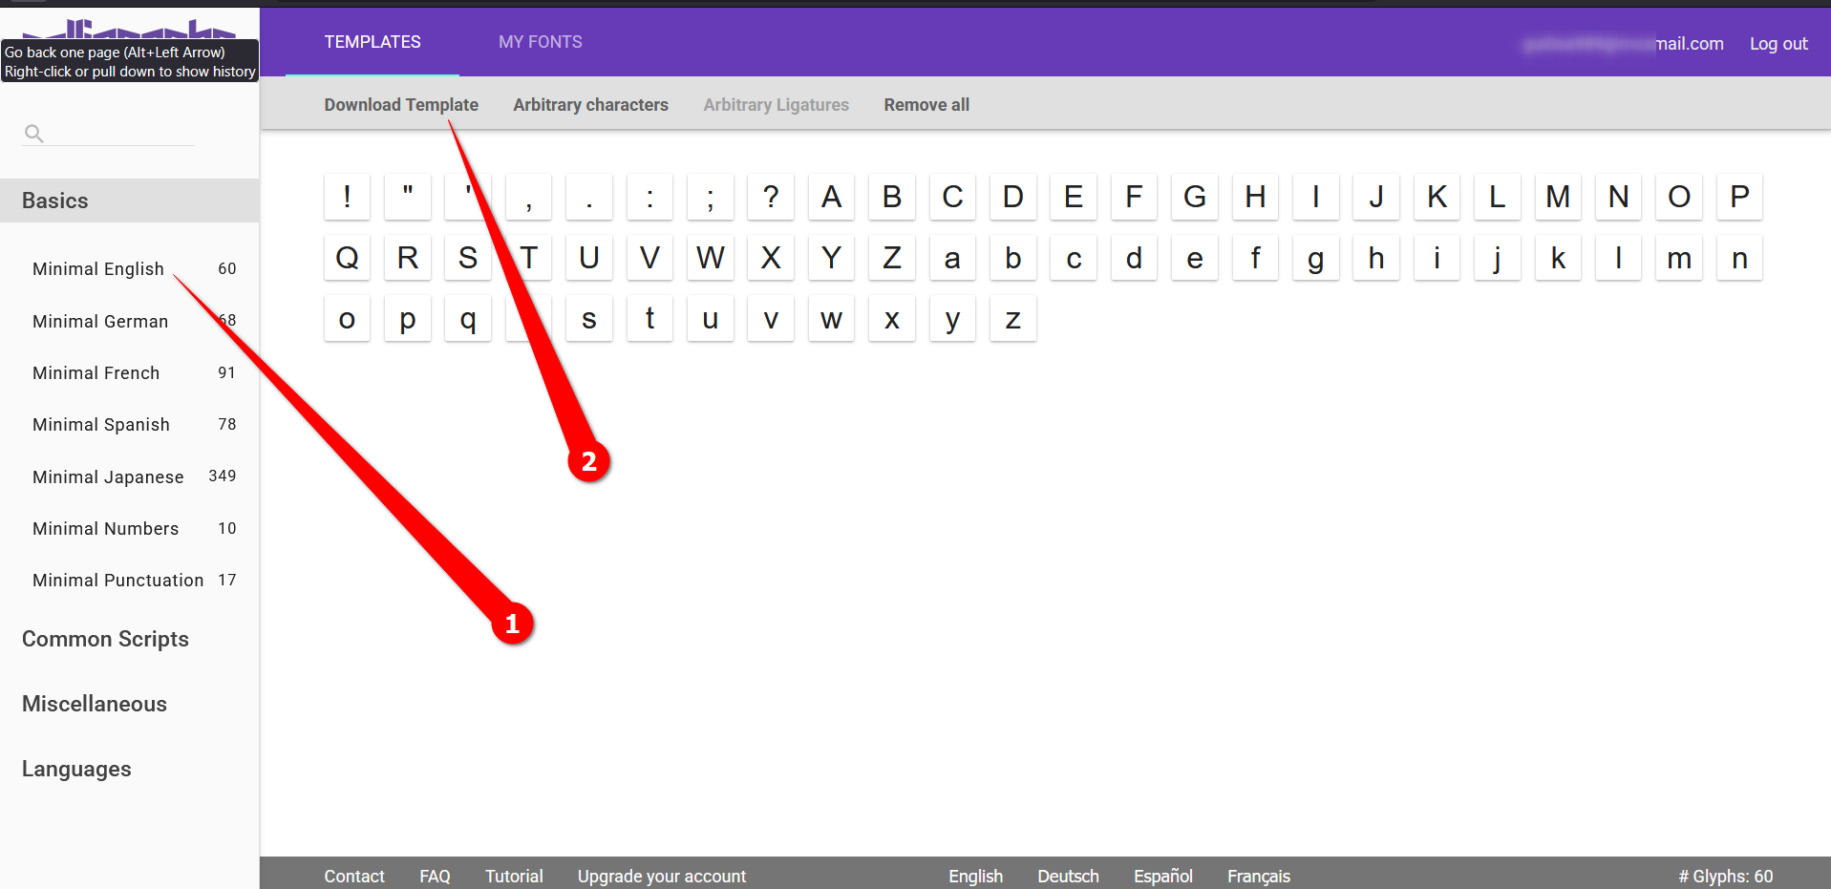Click the double quote glyph tile

pos(408,197)
